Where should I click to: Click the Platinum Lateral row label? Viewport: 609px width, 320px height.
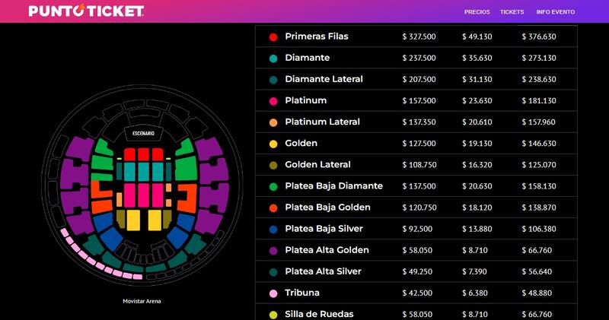322,122
